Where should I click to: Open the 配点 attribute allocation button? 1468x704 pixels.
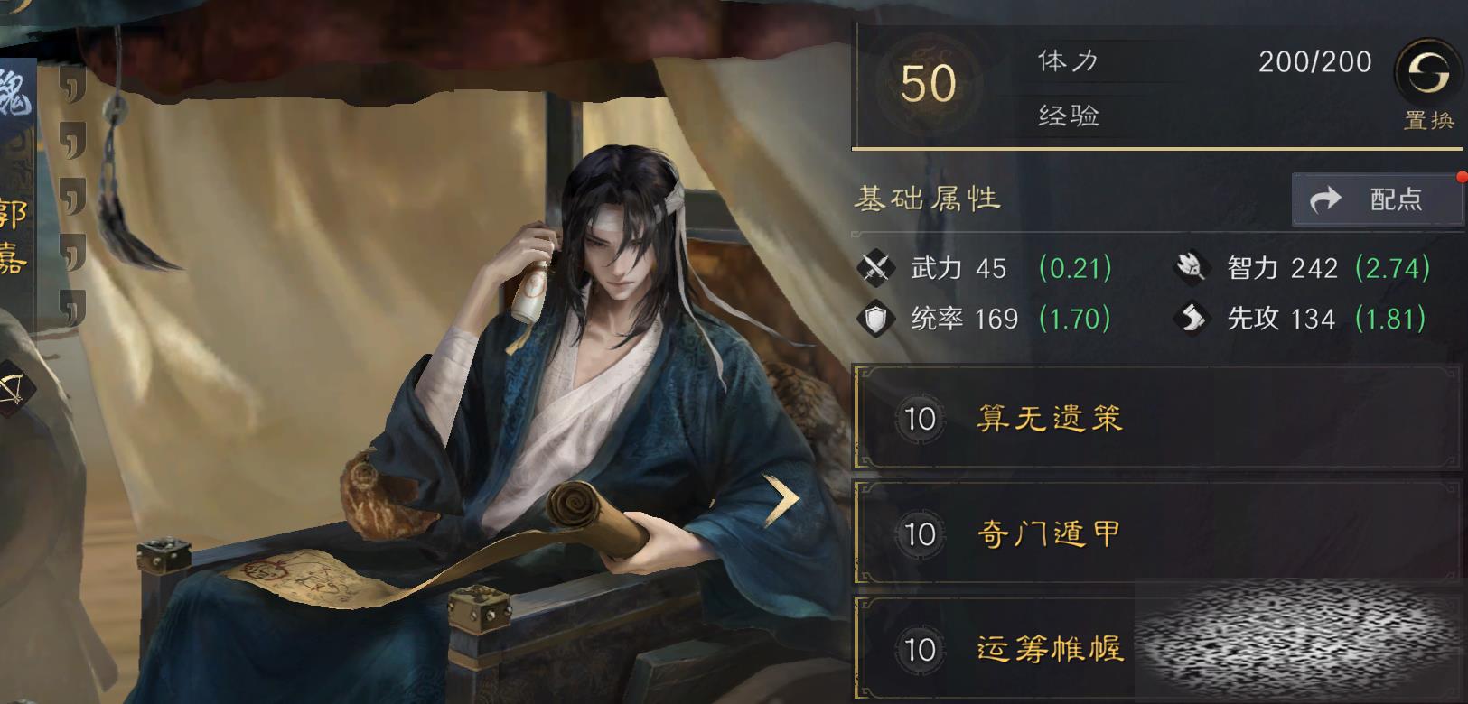click(1378, 199)
